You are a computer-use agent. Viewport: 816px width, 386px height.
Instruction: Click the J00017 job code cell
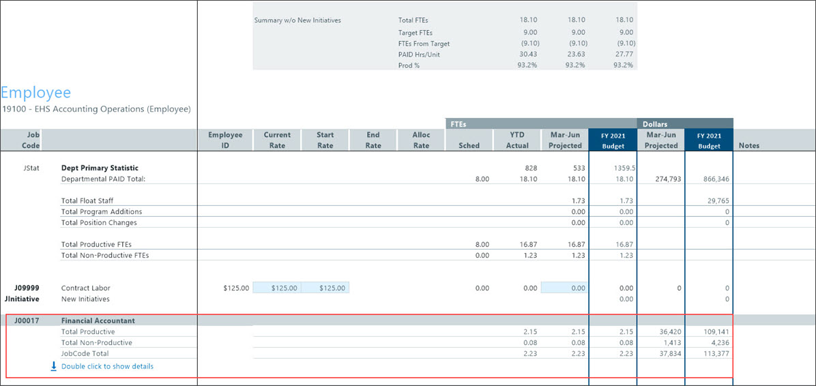coord(28,321)
